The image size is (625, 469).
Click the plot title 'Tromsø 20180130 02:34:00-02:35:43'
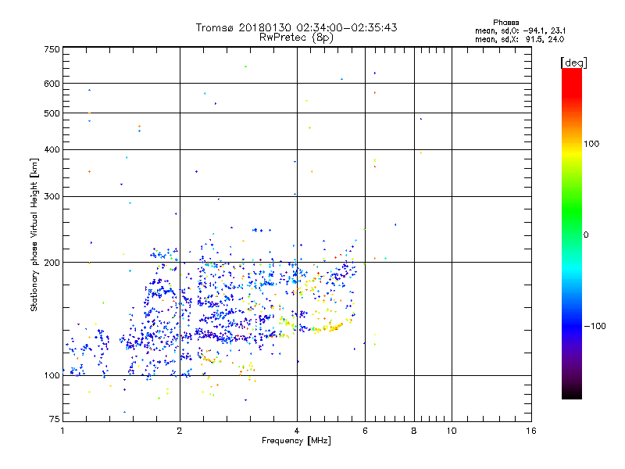297,27
